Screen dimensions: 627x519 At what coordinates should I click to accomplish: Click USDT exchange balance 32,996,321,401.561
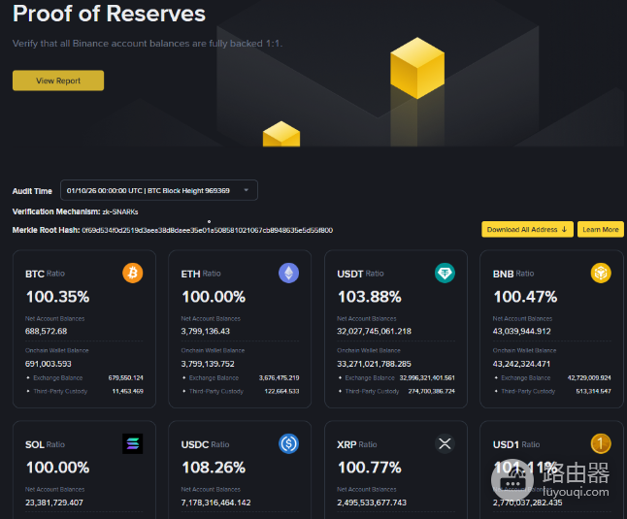pos(427,378)
